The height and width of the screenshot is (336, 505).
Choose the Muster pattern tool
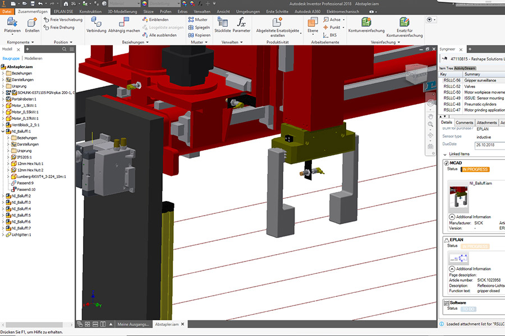coord(198,20)
